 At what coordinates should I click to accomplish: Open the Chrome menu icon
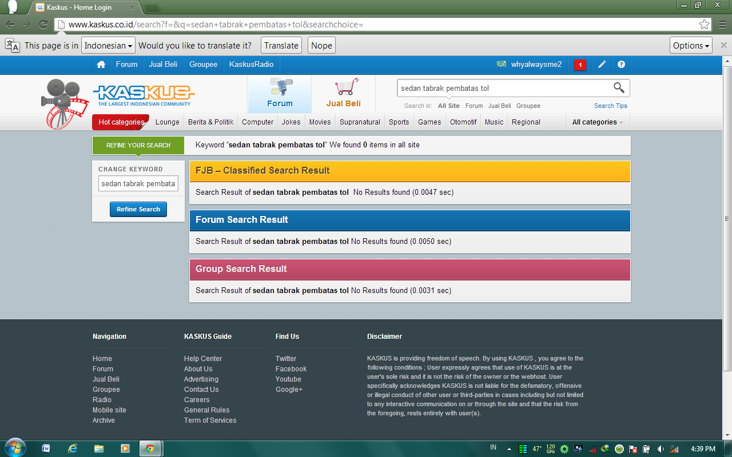pyautogui.click(x=722, y=25)
